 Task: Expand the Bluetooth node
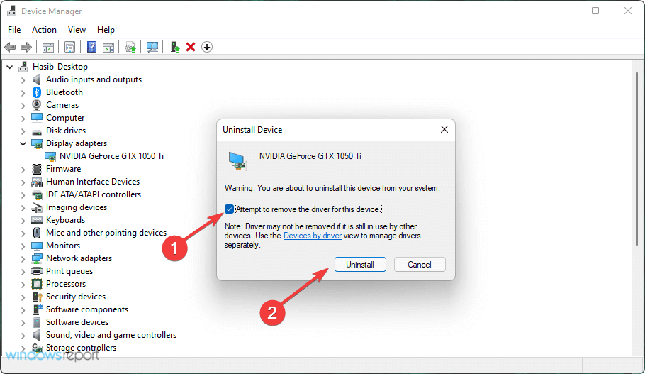(x=23, y=93)
